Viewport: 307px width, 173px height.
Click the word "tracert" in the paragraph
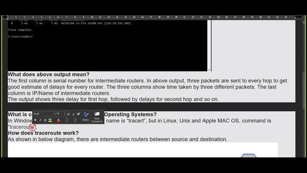(x=136, y=121)
